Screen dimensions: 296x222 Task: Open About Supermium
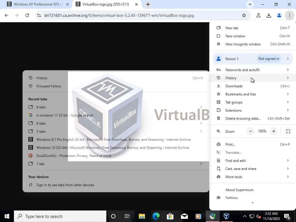[x=253, y=190]
